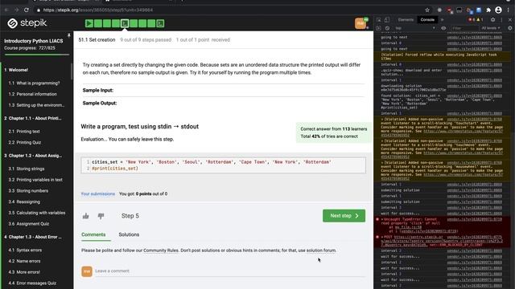Open lesson 3.1 Storing strings

tap(27, 169)
